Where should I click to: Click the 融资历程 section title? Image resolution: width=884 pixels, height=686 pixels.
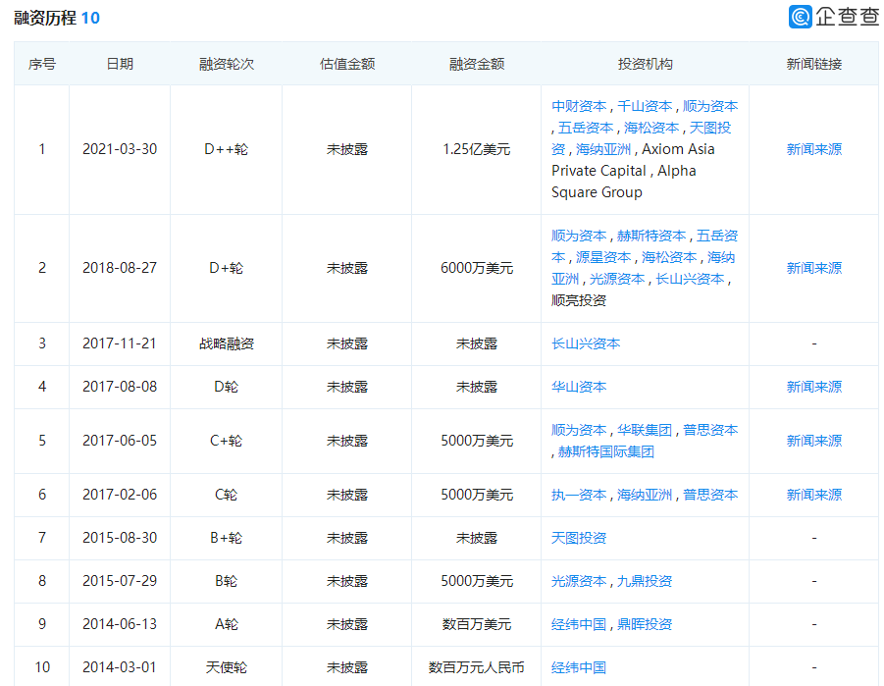coord(45,18)
